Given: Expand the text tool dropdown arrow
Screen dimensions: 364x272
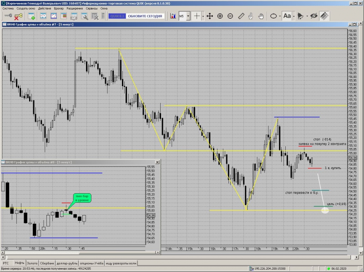Looking at the screenshot, I should (293, 16).
